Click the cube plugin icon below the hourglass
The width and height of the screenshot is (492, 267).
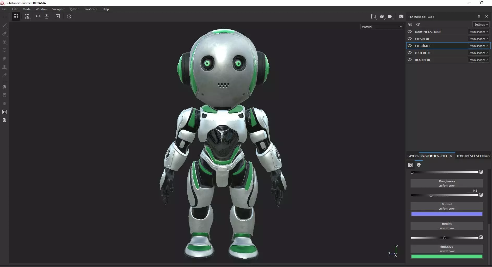pyautogui.click(x=4, y=104)
